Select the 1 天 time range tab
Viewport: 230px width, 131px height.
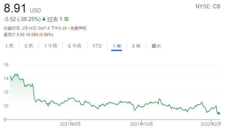click(9, 46)
